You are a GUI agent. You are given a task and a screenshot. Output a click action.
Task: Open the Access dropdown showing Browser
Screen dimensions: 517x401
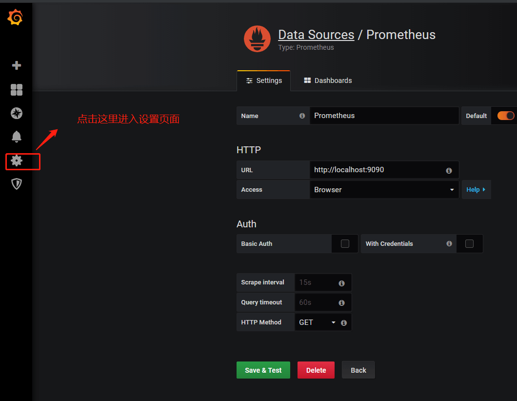pyautogui.click(x=384, y=189)
